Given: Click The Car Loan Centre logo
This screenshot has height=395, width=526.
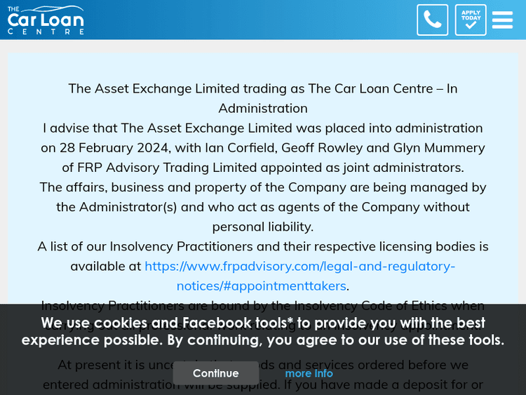Looking at the screenshot, I should (x=46, y=20).
